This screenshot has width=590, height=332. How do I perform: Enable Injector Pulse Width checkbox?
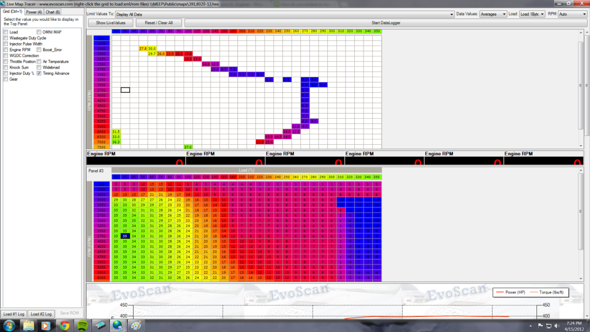(x=6, y=44)
